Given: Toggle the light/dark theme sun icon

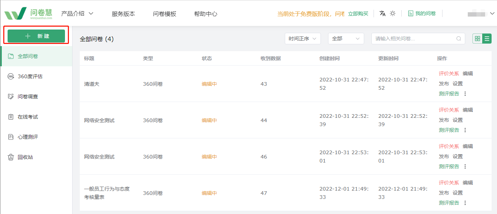Looking at the screenshot, I should tap(393, 13).
